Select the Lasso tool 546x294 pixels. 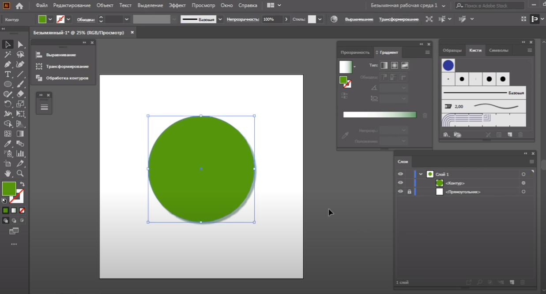pyautogui.click(x=20, y=55)
